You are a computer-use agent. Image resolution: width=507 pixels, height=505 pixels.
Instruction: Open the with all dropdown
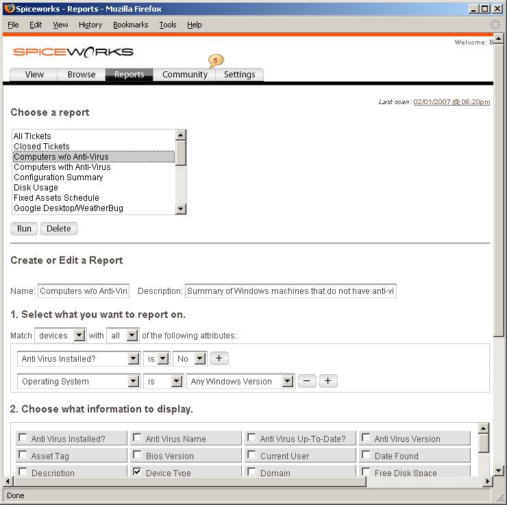click(x=123, y=335)
